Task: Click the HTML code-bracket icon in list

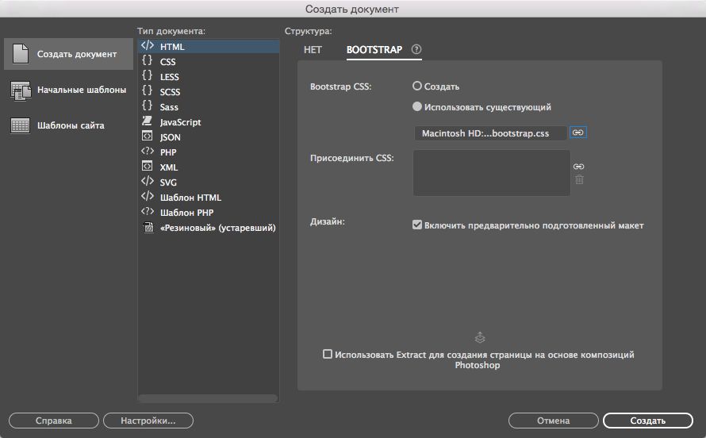Action: tap(148, 45)
